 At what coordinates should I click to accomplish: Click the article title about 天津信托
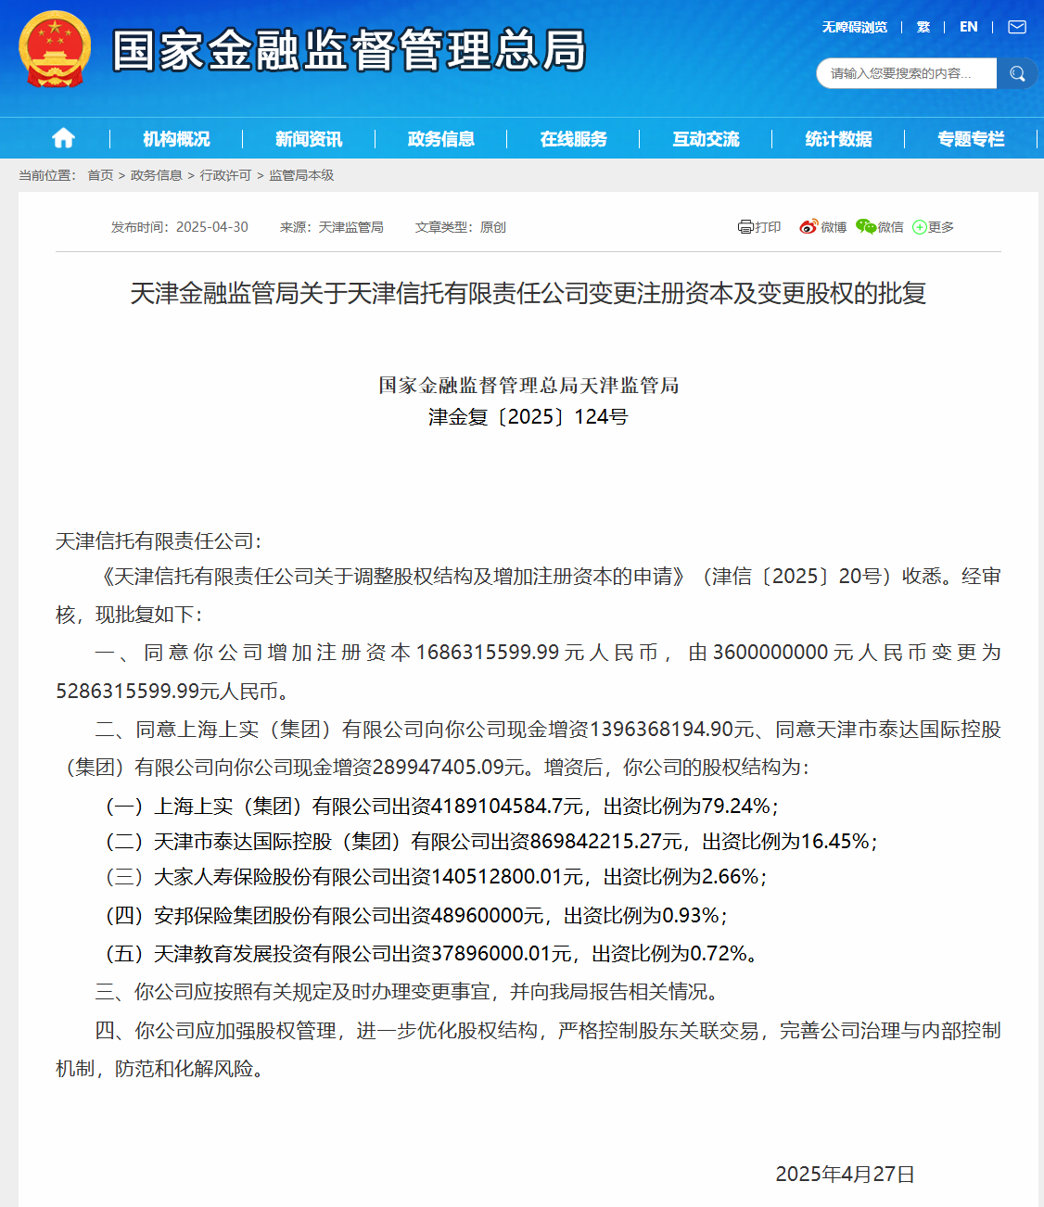(x=528, y=293)
